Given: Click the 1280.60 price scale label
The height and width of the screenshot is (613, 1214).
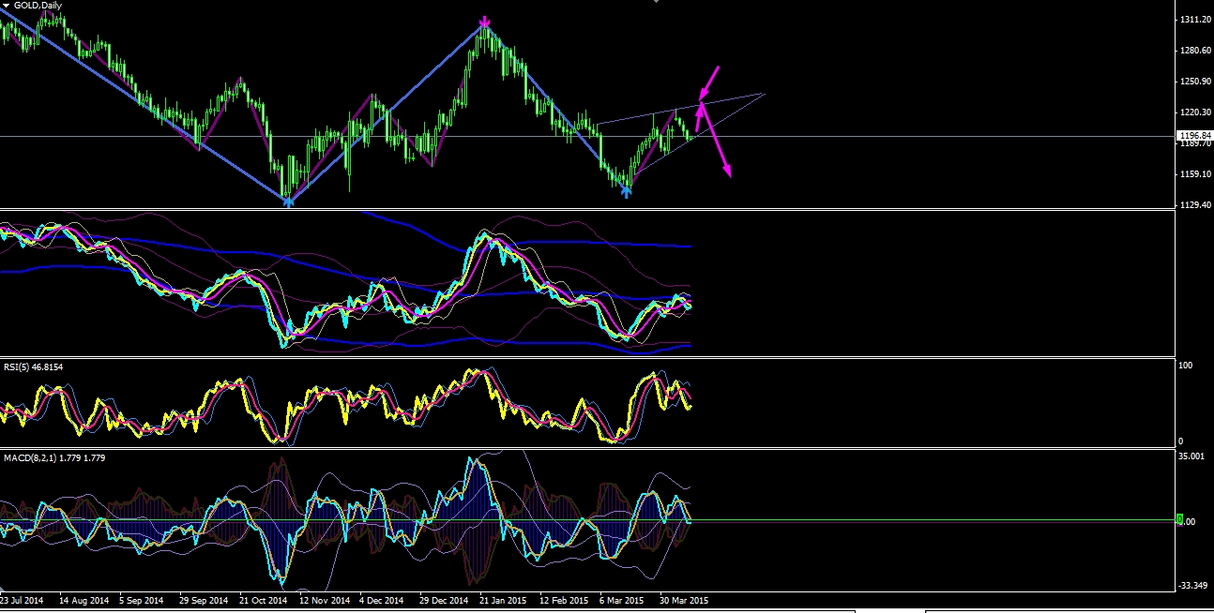Looking at the screenshot, I should pos(1193,51).
